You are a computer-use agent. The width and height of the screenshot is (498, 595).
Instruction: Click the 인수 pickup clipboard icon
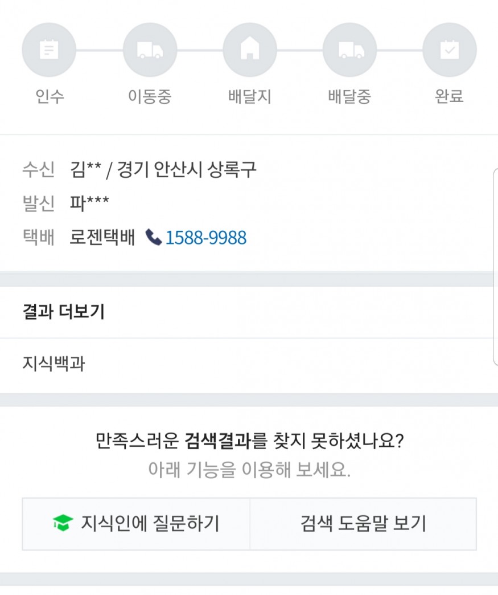coord(49,50)
